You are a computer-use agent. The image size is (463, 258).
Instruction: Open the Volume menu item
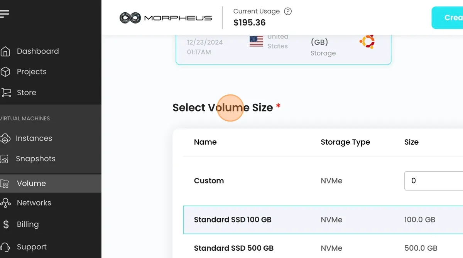pos(31,184)
